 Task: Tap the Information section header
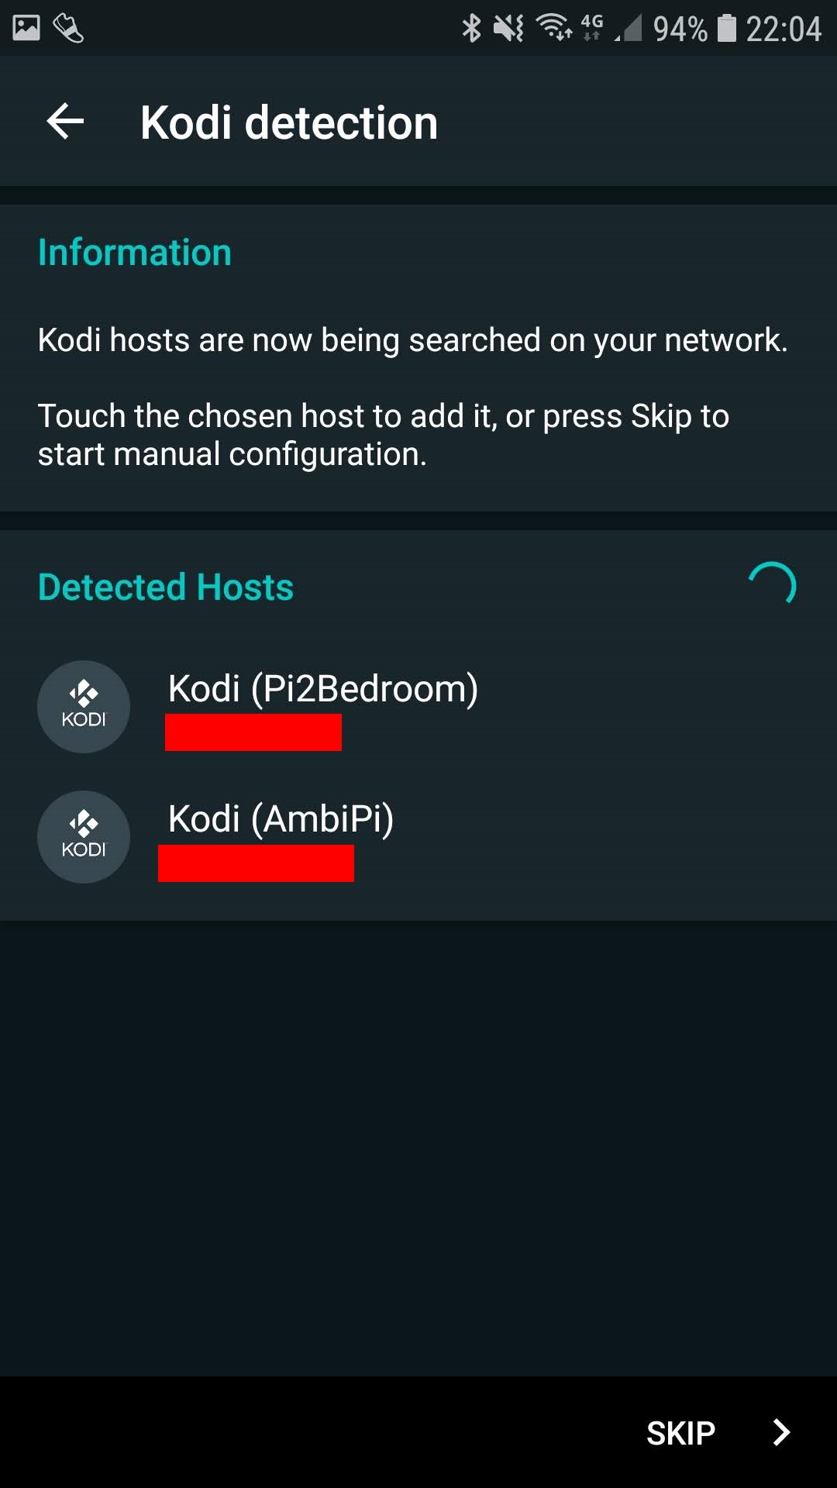click(134, 251)
